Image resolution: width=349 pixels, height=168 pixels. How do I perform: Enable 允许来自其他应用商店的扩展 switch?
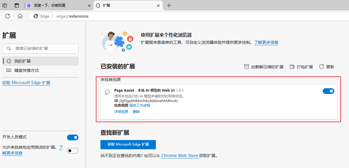click(x=73, y=151)
